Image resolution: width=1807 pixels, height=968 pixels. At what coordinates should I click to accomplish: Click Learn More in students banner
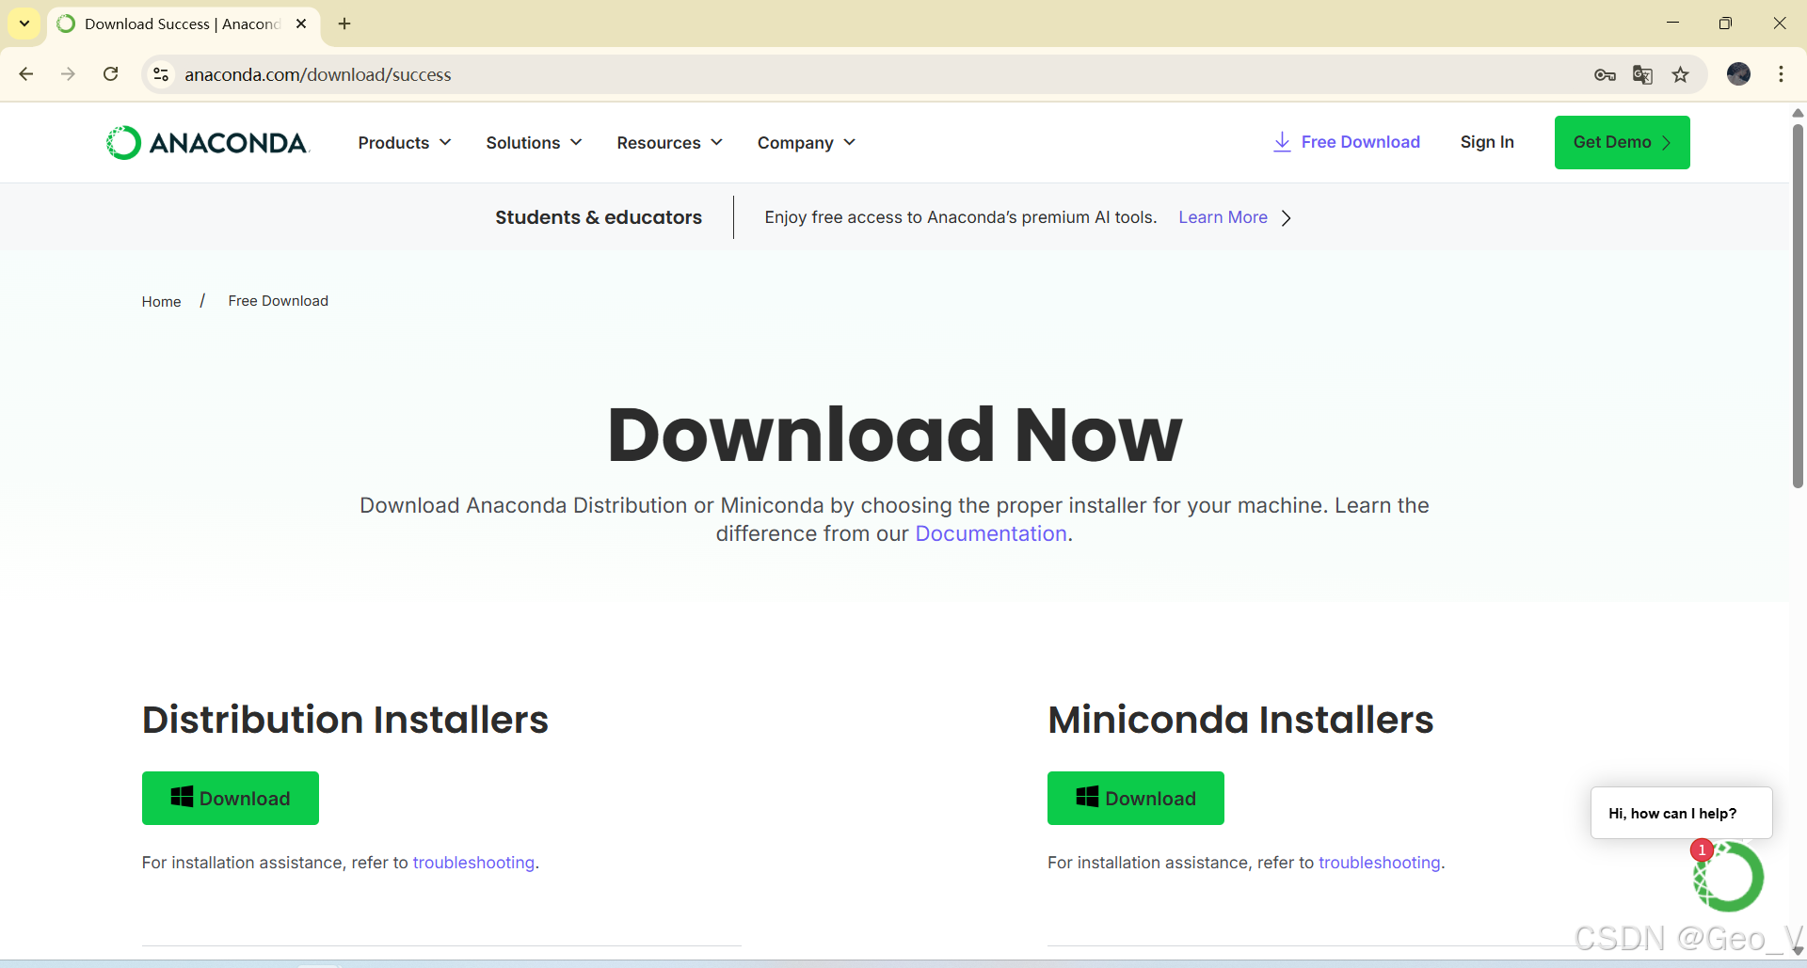[x=1223, y=217]
